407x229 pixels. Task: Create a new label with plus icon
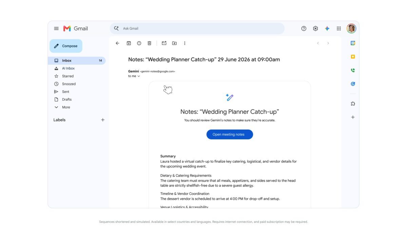pyautogui.click(x=103, y=120)
